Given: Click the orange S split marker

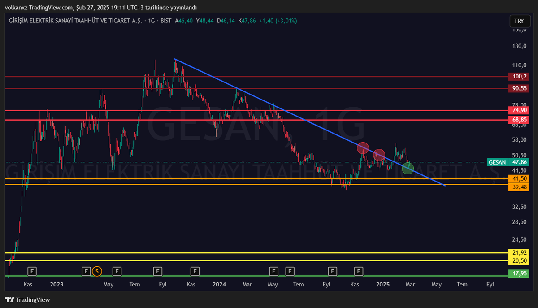Looking at the screenshot, I should [x=96, y=271].
